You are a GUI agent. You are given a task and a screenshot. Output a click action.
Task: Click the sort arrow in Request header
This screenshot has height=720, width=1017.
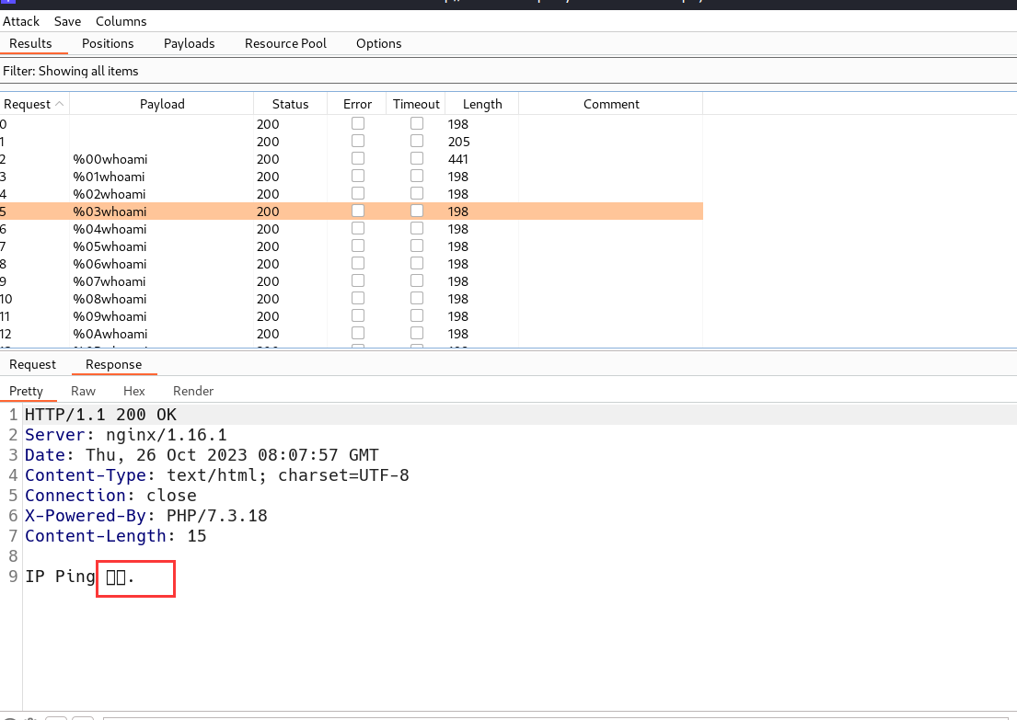pyautogui.click(x=60, y=104)
